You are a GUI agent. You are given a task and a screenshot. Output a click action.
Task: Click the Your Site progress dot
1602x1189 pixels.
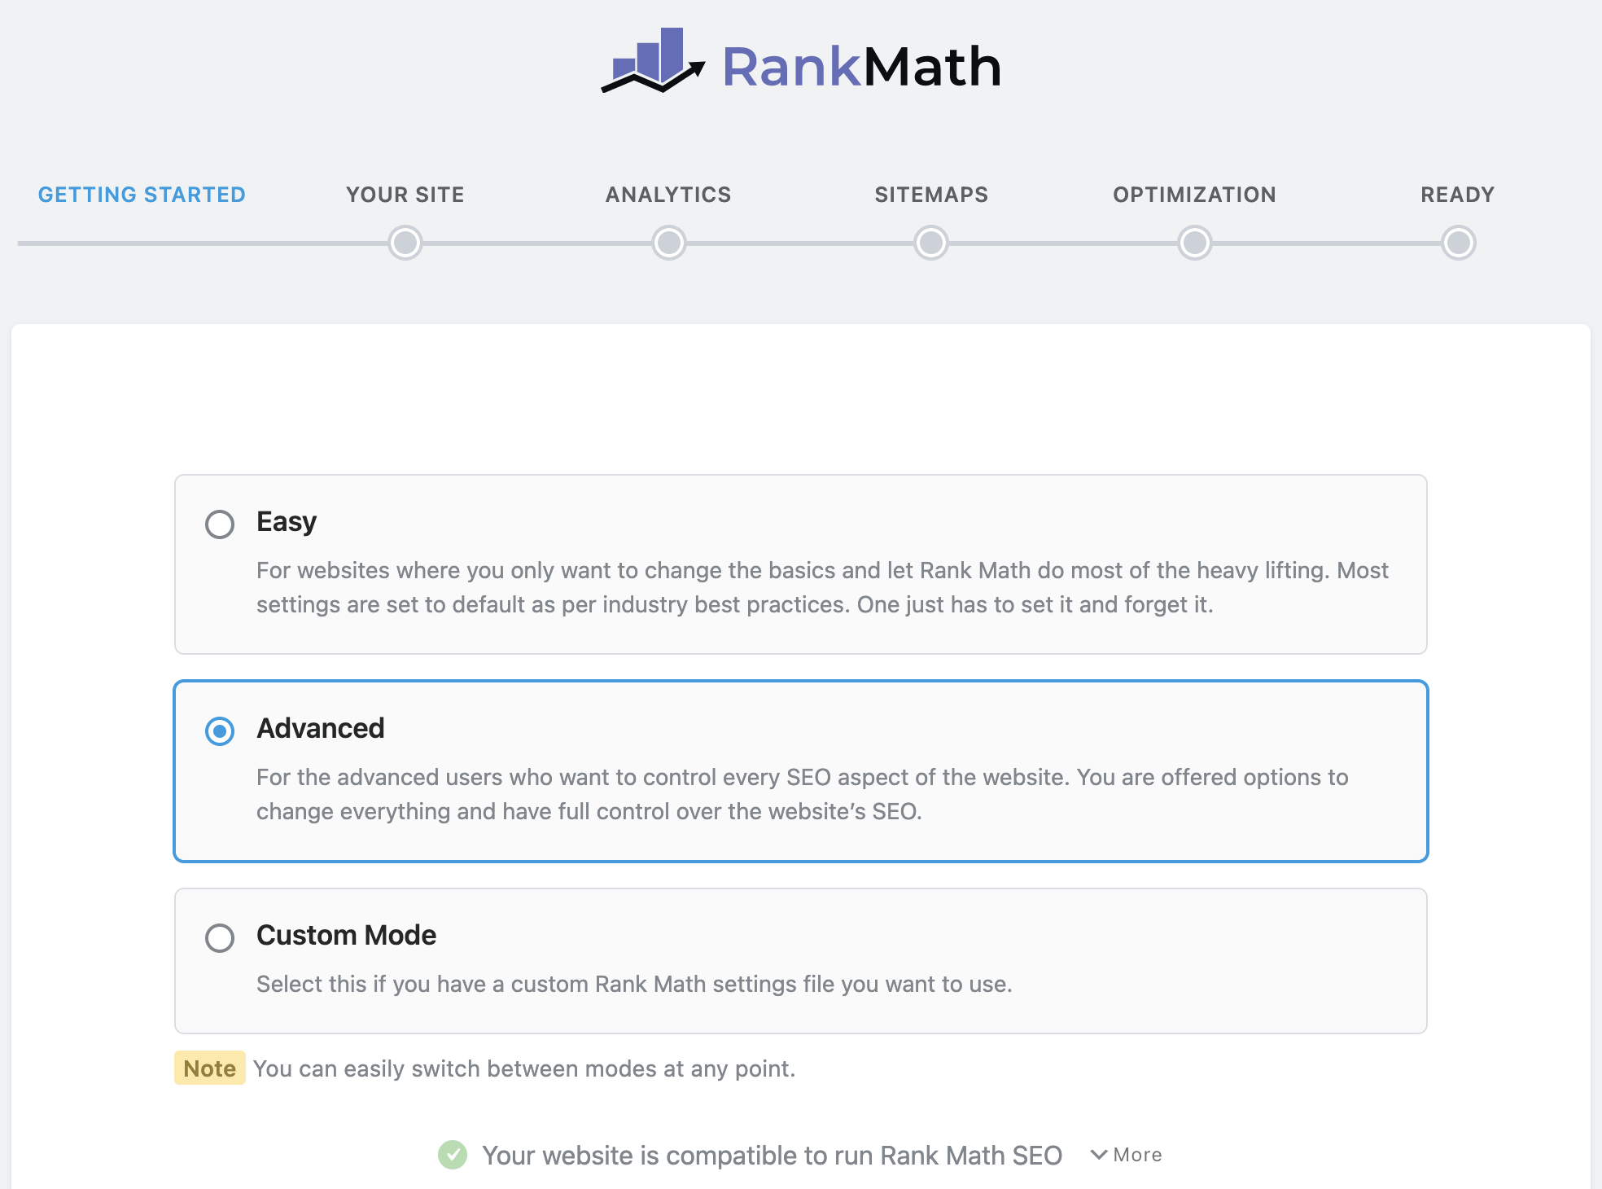[x=405, y=243]
